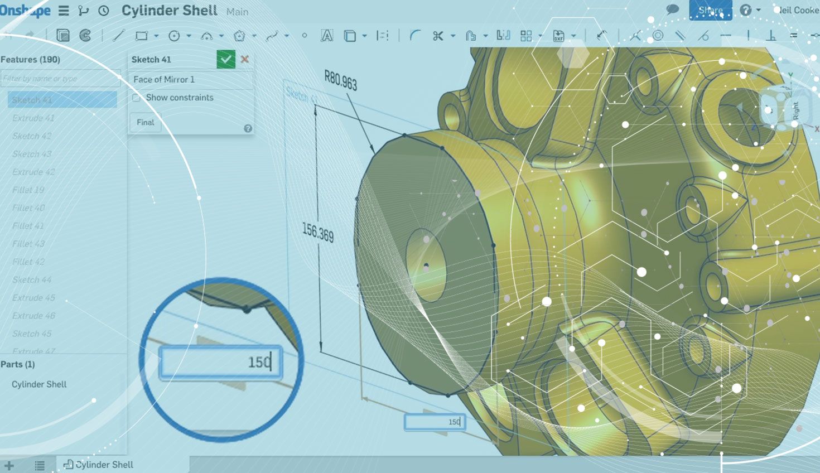Click the Filter by name or type field
The image size is (820, 473).
(60, 79)
